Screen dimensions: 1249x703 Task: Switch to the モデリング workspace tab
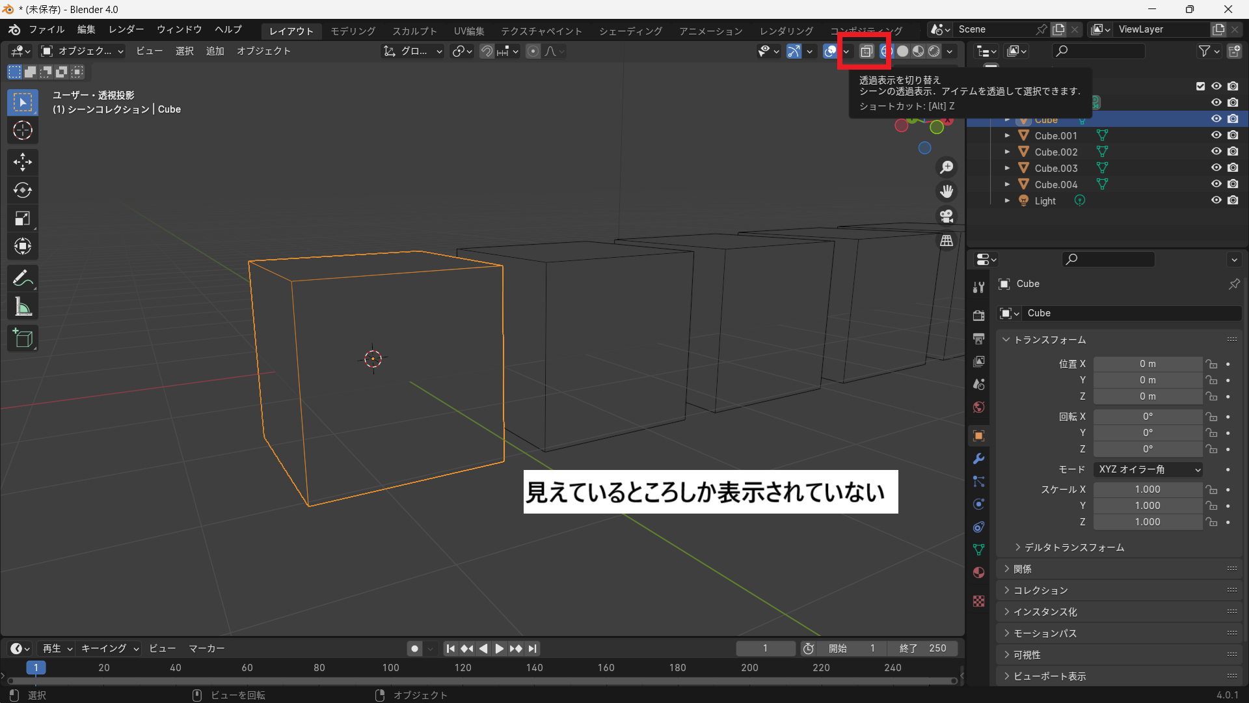point(353,31)
